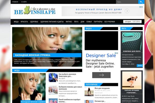
Task: Open Йога для похудения article
Action: point(102,88)
